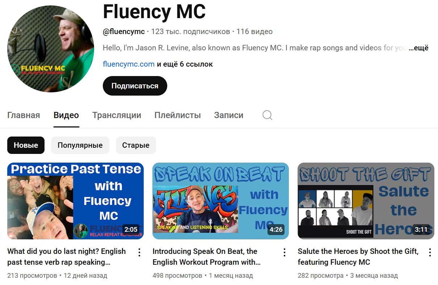Viewport: 438px width, 285px height.
Task: Open options menu for Speak On Beat video
Action: [x=285, y=252]
